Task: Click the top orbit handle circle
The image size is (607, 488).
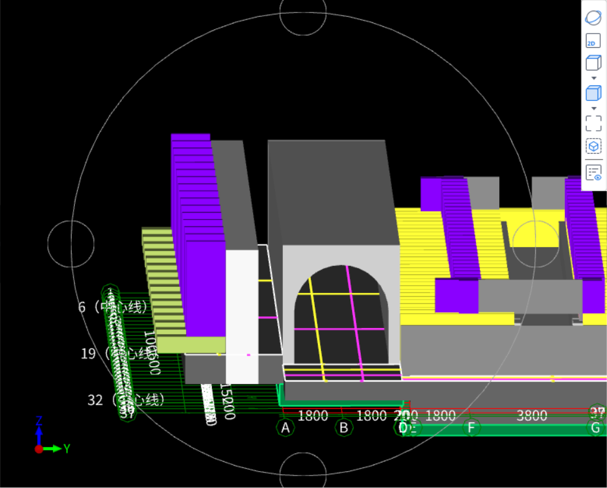Action: click(303, 12)
